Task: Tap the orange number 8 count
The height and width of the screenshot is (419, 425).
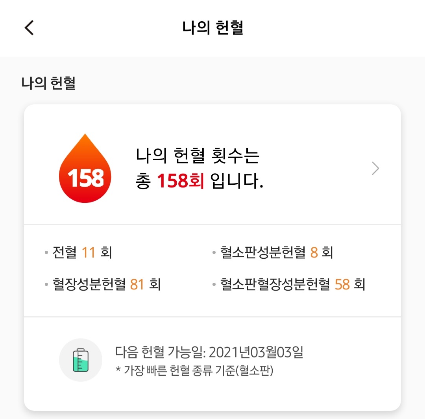Action: (x=314, y=252)
